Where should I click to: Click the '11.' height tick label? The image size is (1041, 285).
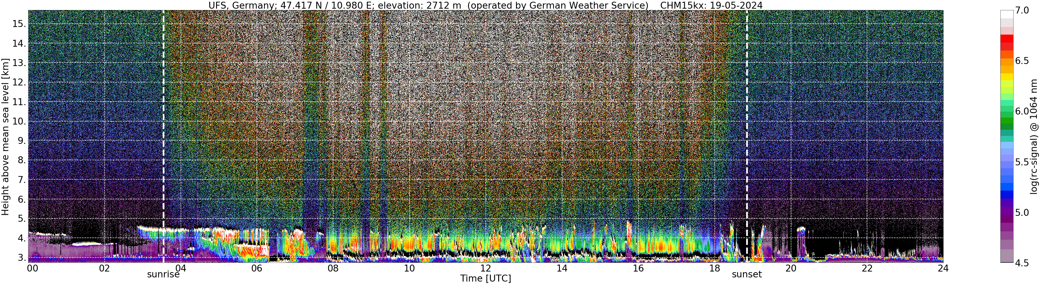(x=19, y=102)
